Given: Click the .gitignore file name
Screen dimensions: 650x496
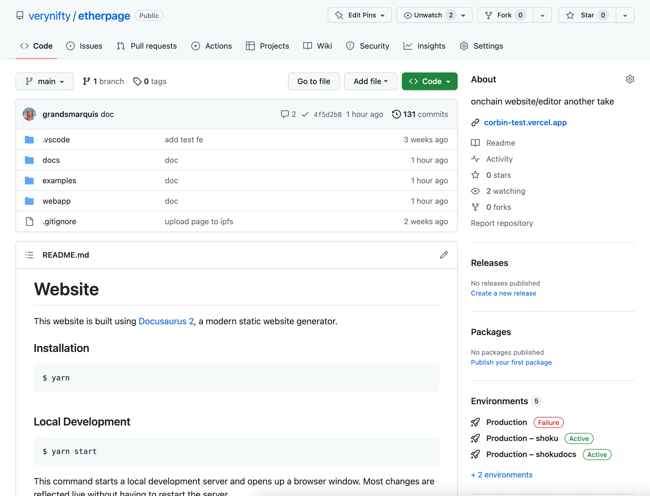Looking at the screenshot, I should (59, 221).
